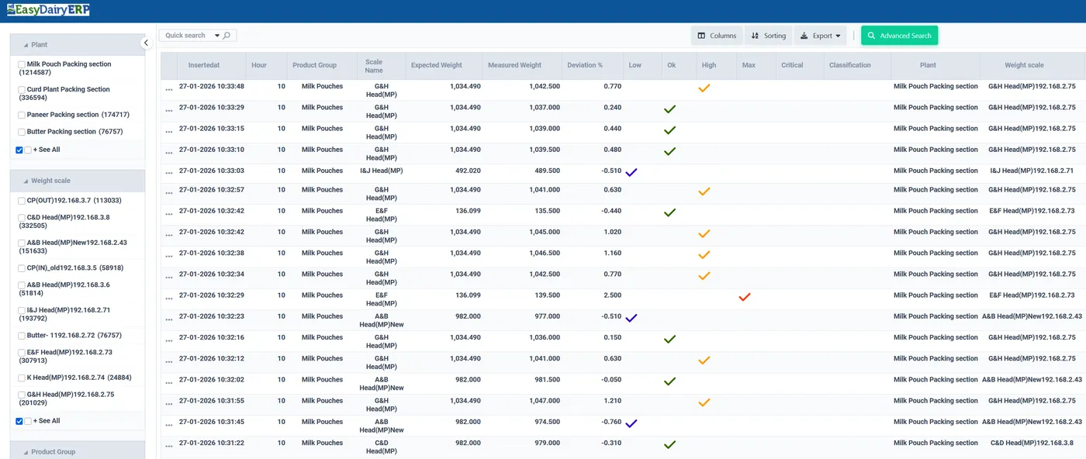Click the Deviation % column header

[x=585, y=65]
